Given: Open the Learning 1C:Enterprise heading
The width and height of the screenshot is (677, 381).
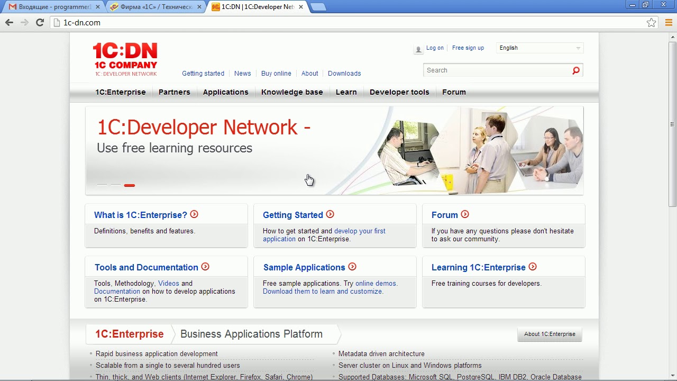Looking at the screenshot, I should coord(479,267).
